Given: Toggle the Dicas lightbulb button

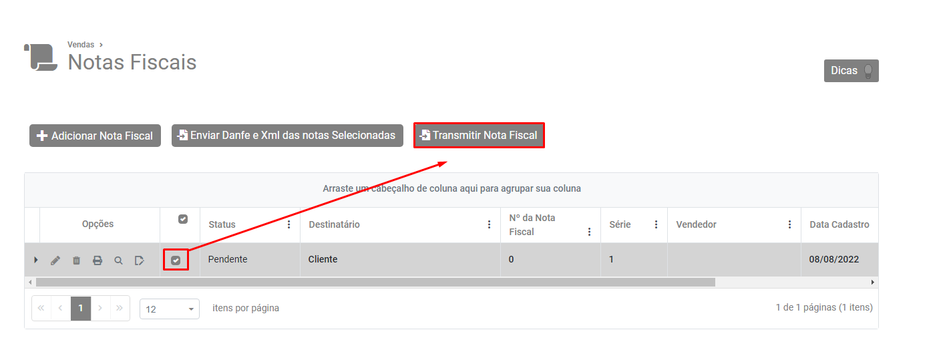Looking at the screenshot, I should (x=851, y=71).
